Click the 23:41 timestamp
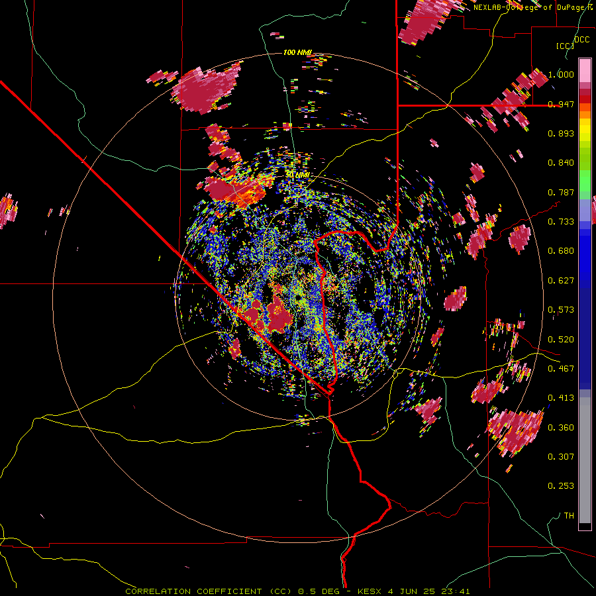This screenshot has width=596, height=596. (x=456, y=591)
